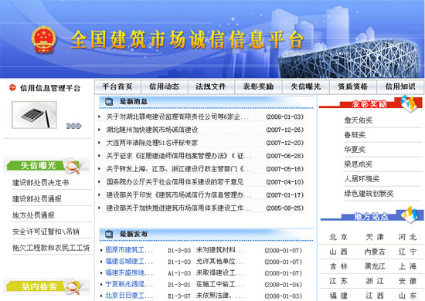Click the 人居环境奖 award link
The width and height of the screenshot is (425, 301).
pos(362,178)
